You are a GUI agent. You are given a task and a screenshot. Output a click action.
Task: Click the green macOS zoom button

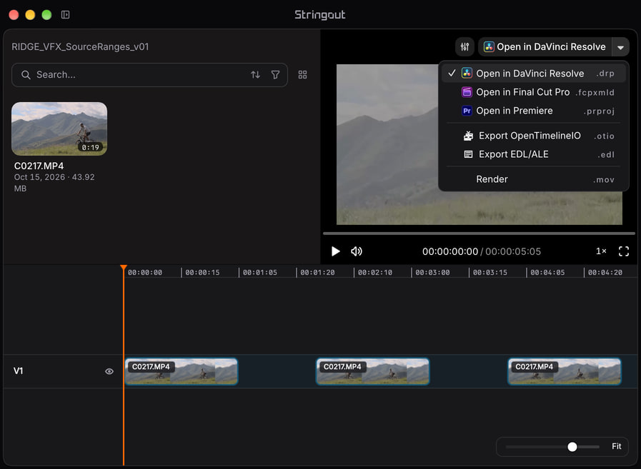click(x=46, y=15)
